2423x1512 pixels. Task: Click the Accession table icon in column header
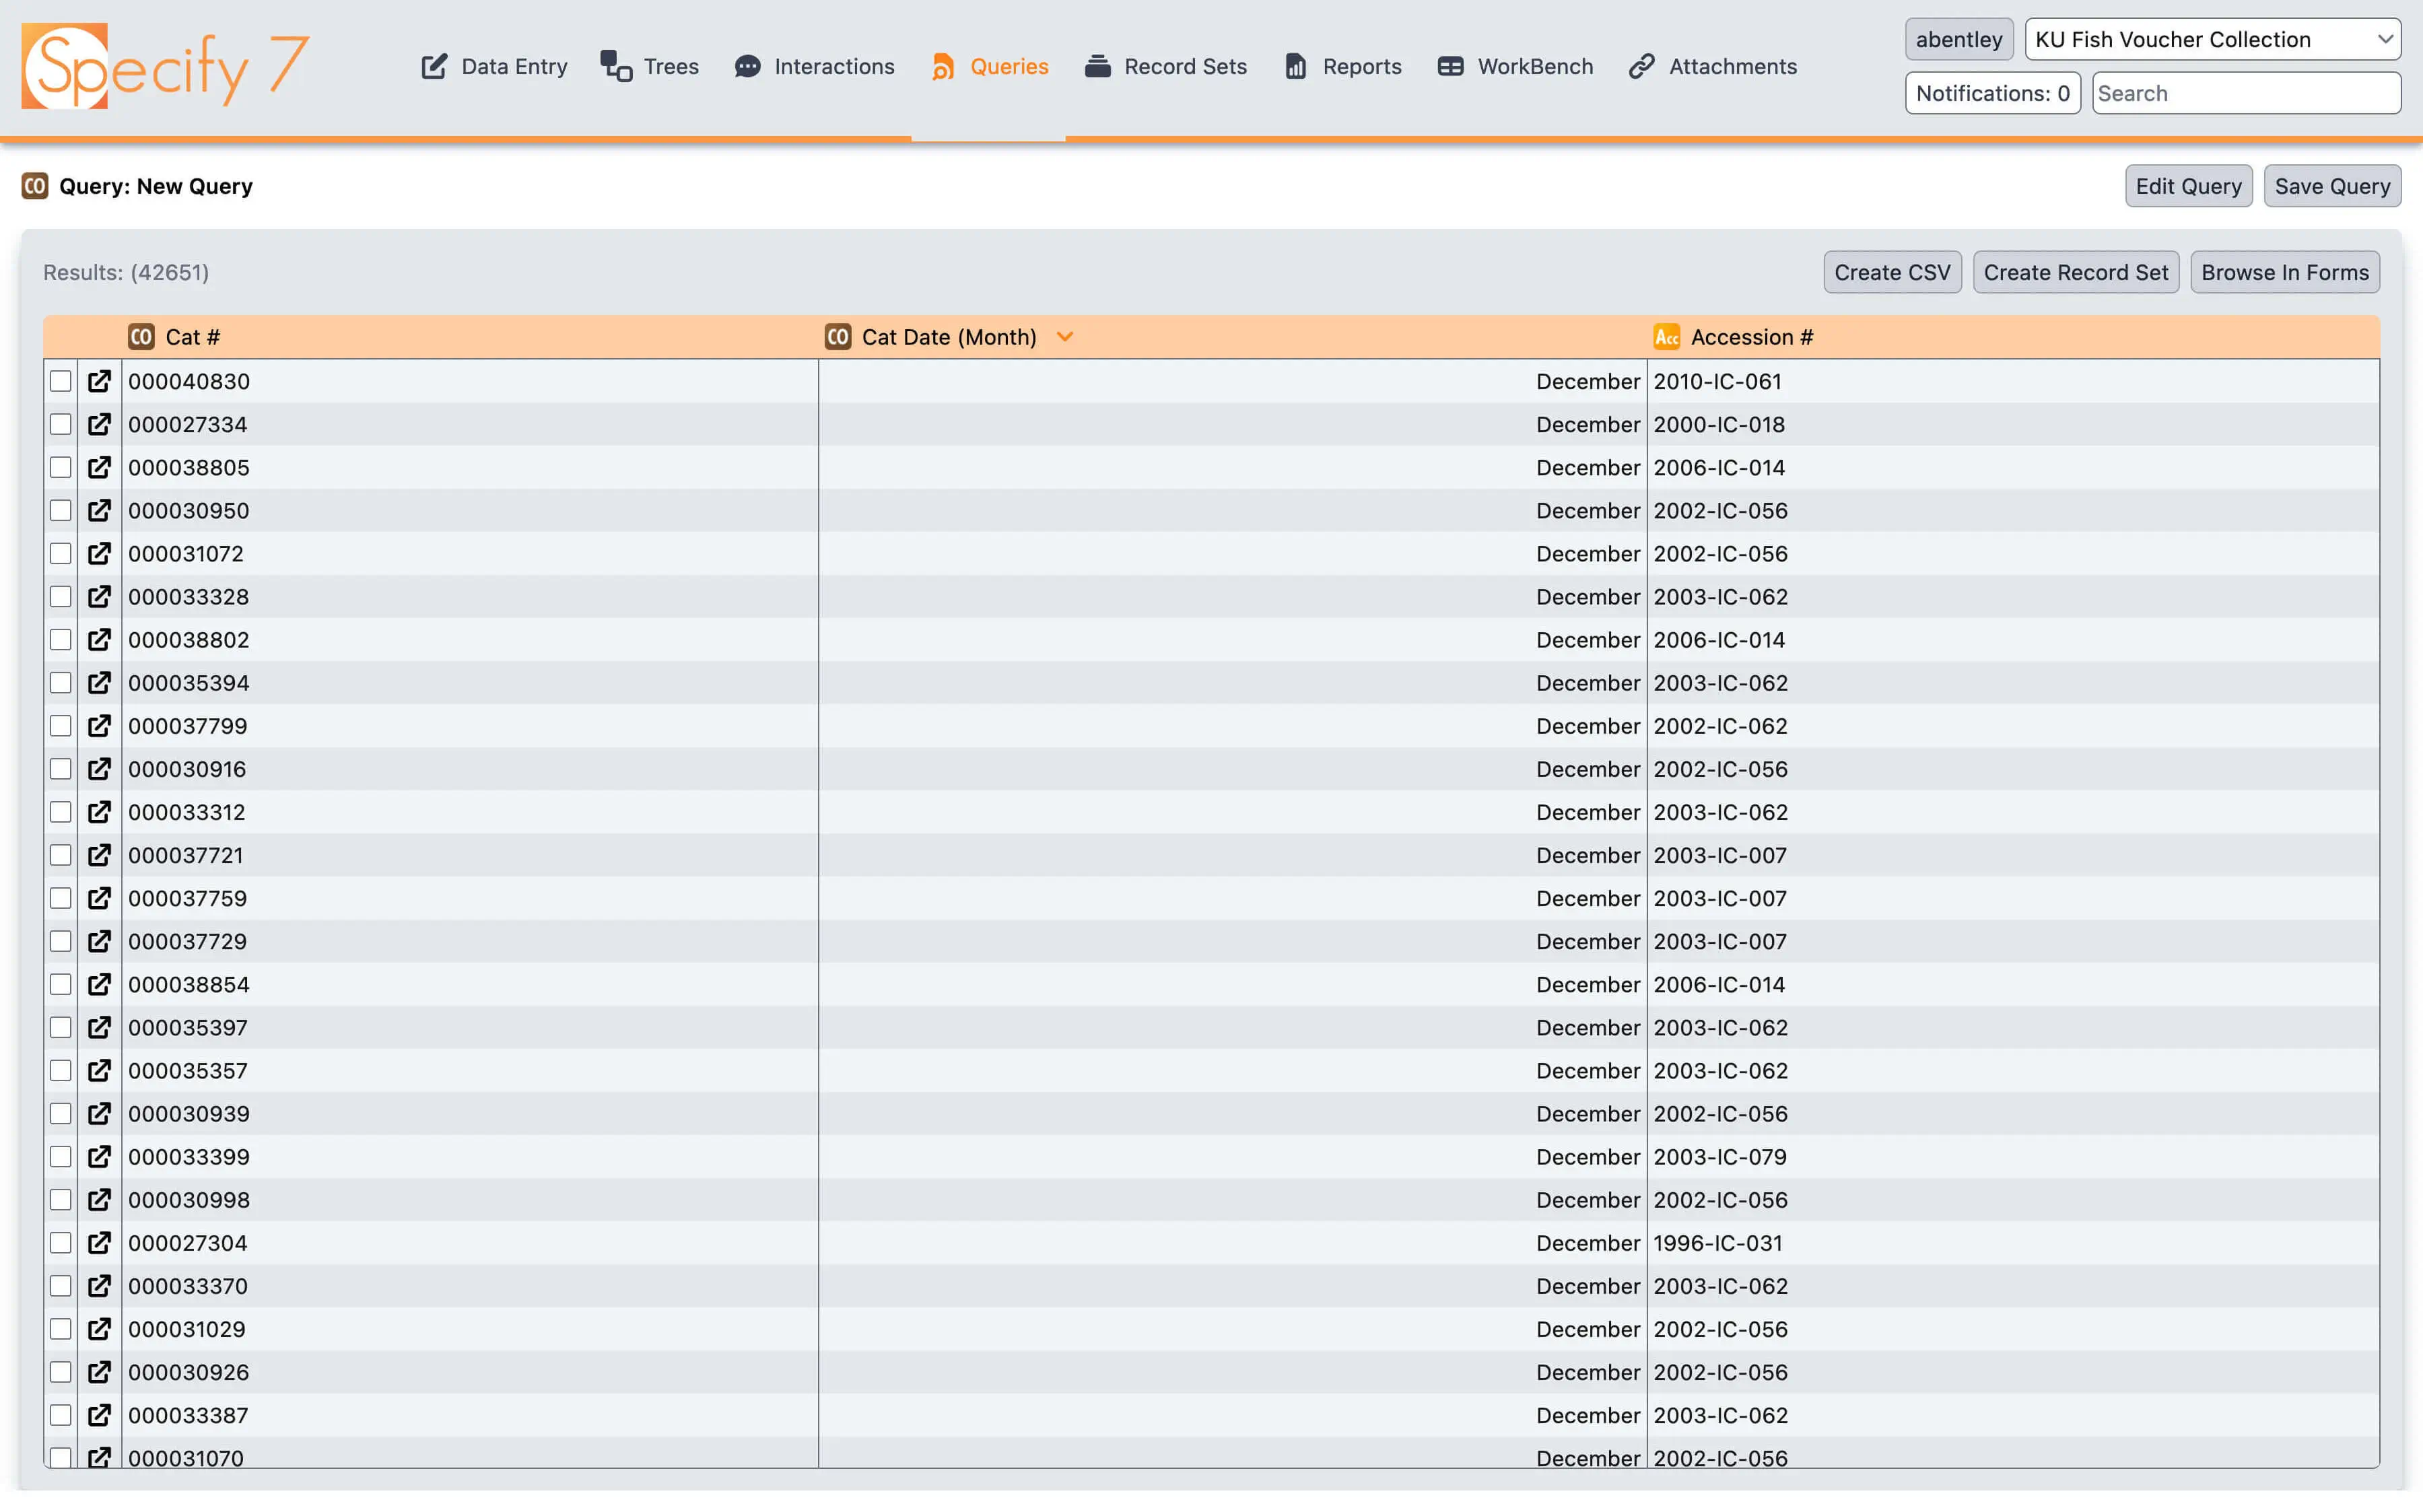click(1666, 337)
